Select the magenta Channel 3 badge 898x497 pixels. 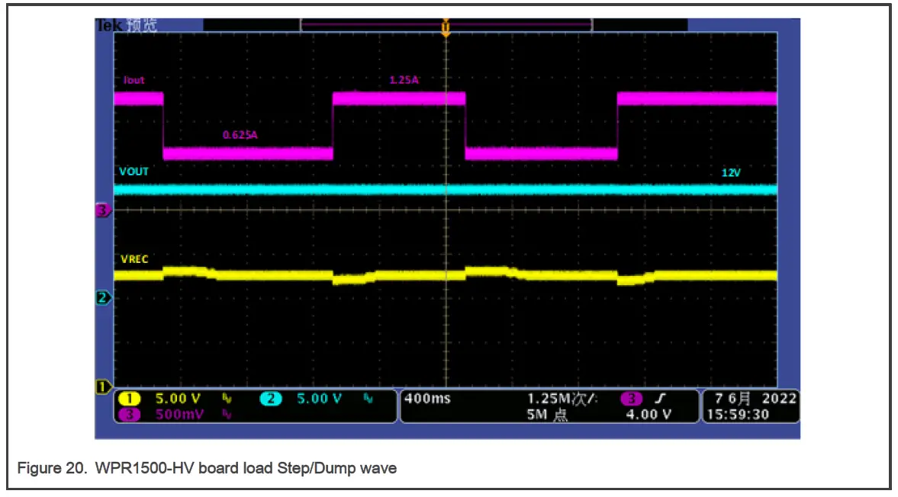130,413
